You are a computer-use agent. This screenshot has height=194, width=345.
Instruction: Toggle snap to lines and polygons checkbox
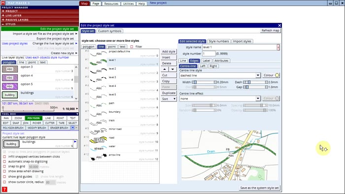pyautogui.click(x=4, y=152)
